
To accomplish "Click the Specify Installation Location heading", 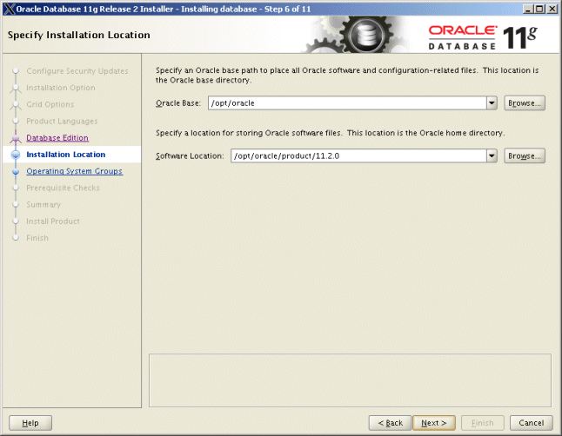I will click(x=79, y=35).
